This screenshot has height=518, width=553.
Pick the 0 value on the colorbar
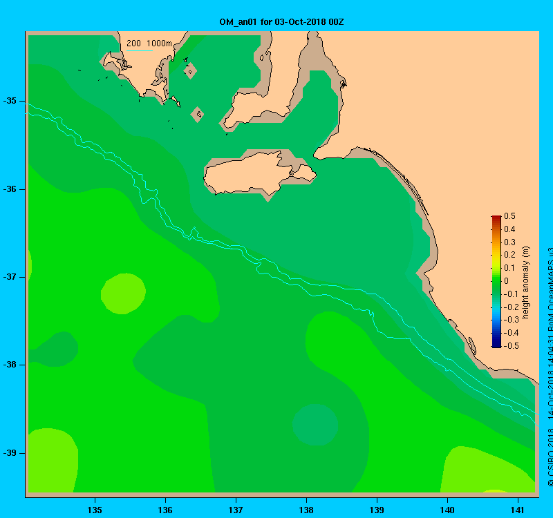507,281
